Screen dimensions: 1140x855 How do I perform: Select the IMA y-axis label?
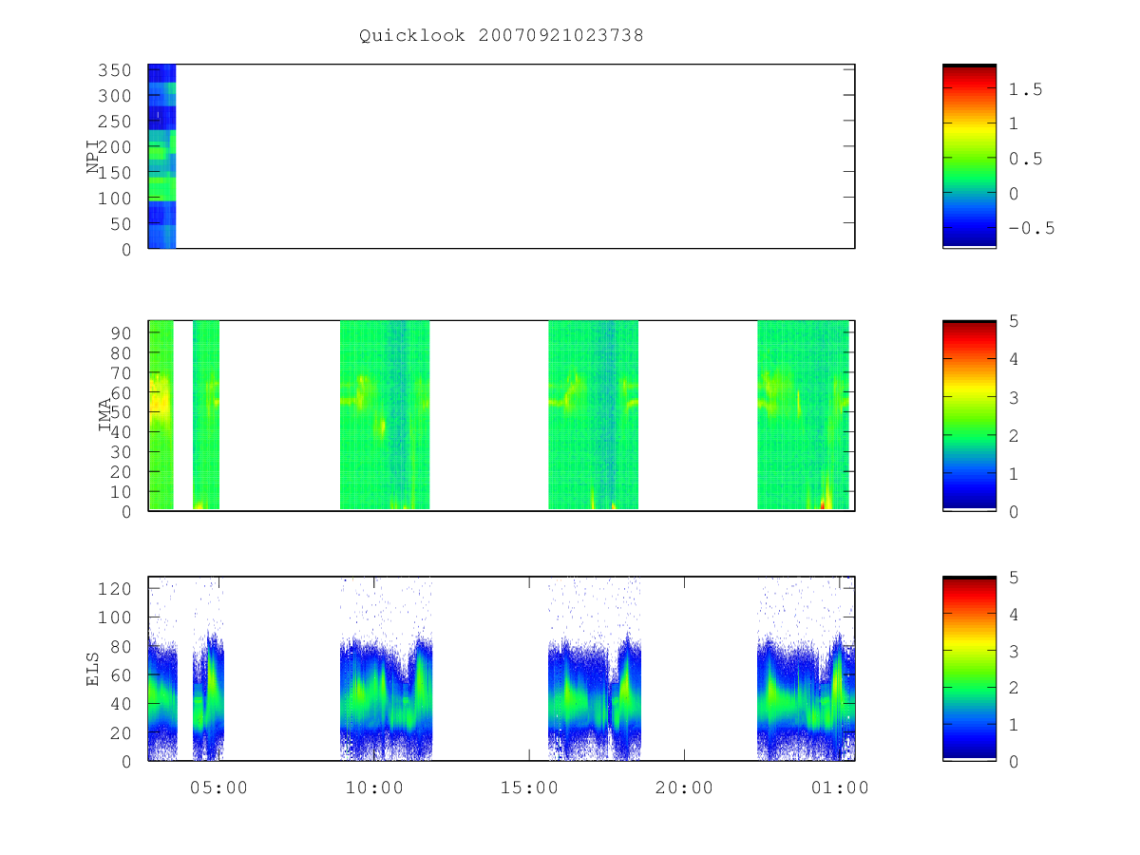tap(104, 415)
